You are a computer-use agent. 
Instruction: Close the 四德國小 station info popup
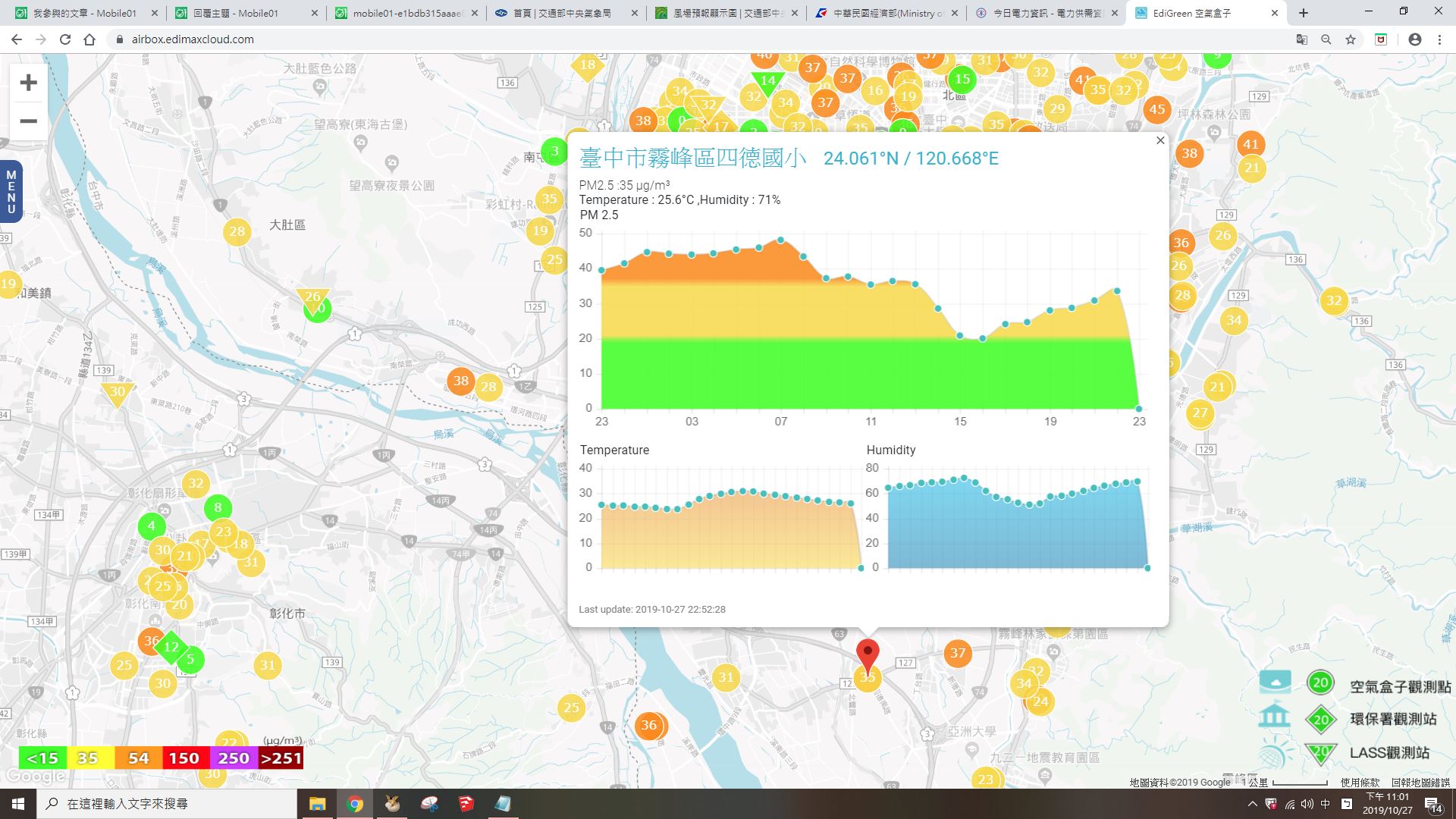(1159, 140)
